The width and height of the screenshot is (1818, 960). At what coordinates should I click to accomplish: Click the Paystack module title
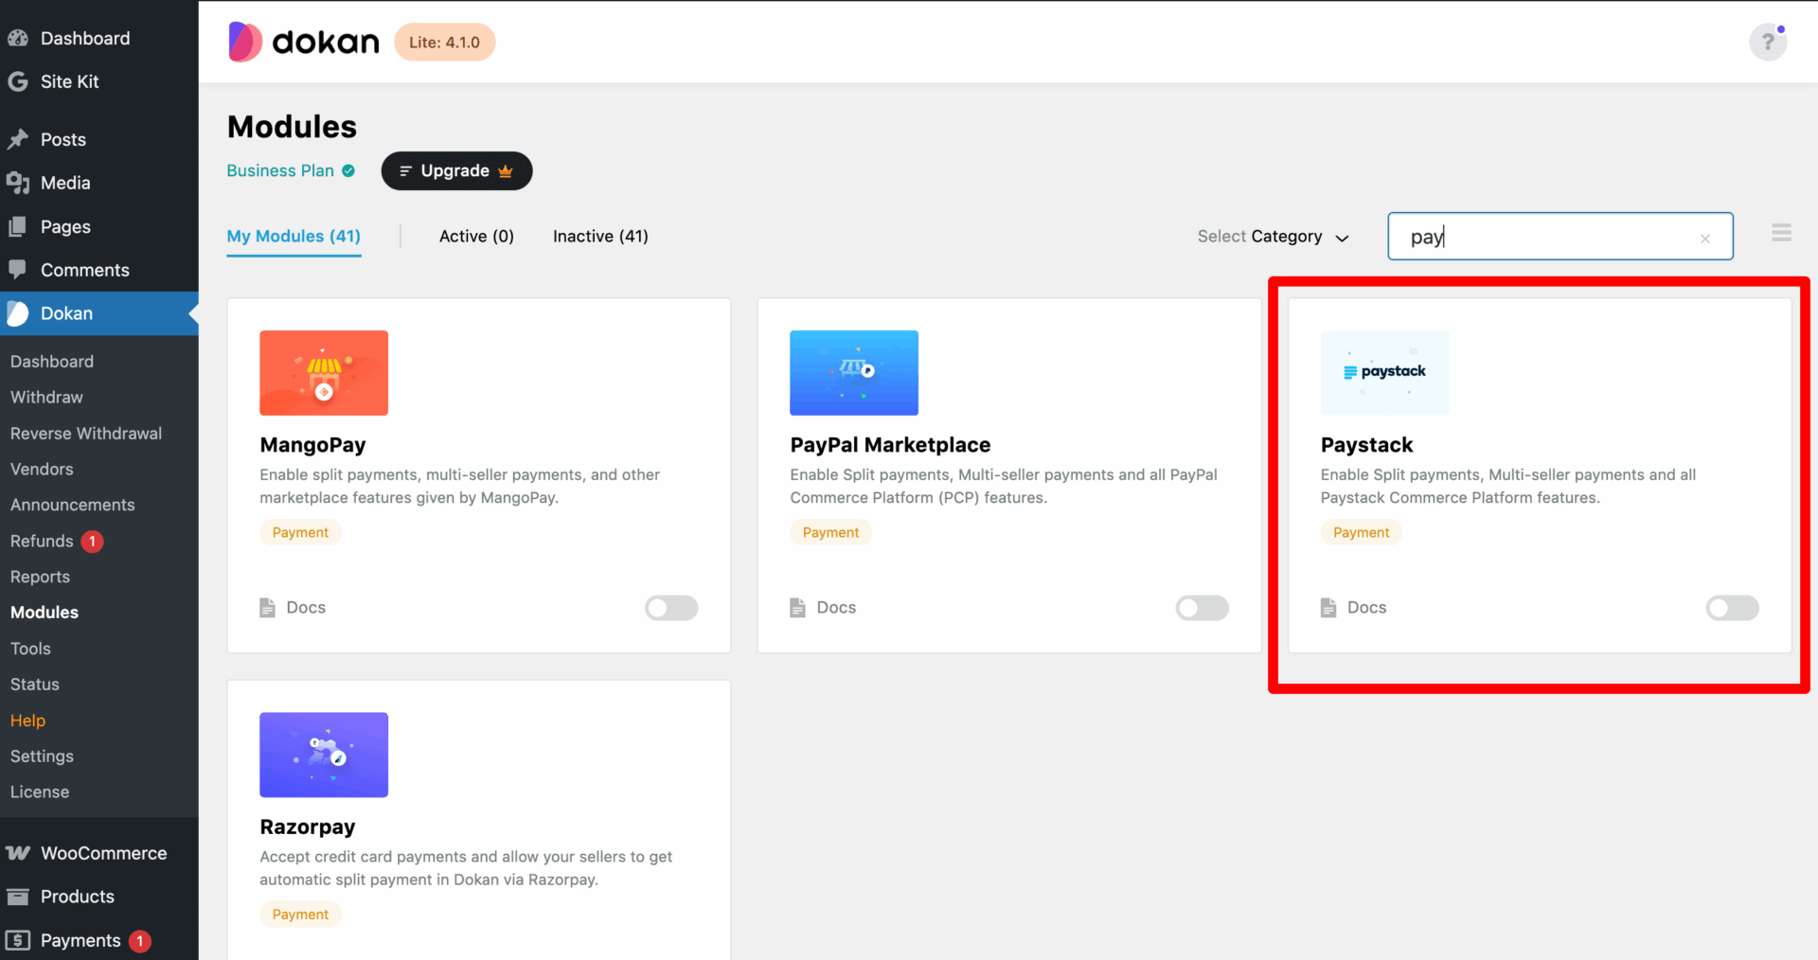[1366, 445]
